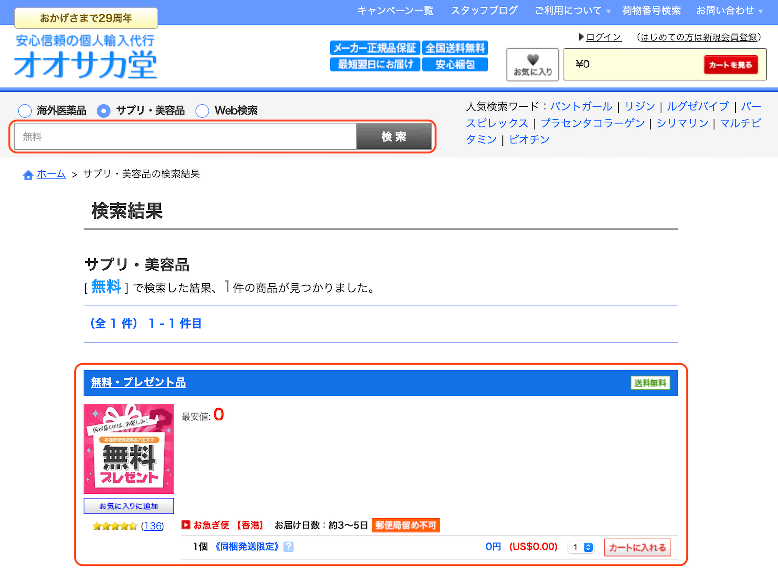Click the 検索結果 heading
The height and width of the screenshot is (573, 778).
(x=127, y=211)
